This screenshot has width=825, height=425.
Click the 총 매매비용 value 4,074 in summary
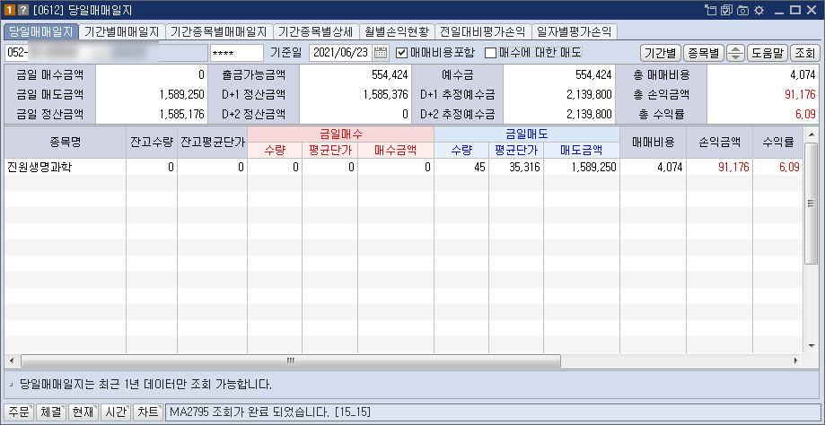(803, 75)
